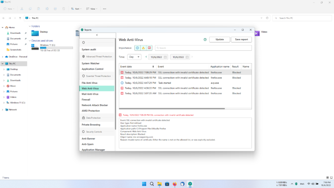Open Firewall report
Viewport: 334px width, 188px height.
pos(86,100)
